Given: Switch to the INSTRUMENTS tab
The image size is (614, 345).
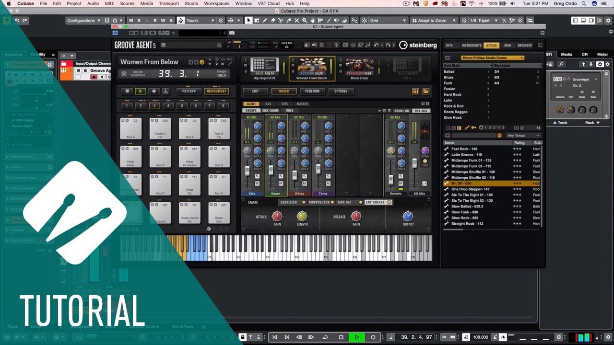Looking at the screenshot, I should coord(472,46).
